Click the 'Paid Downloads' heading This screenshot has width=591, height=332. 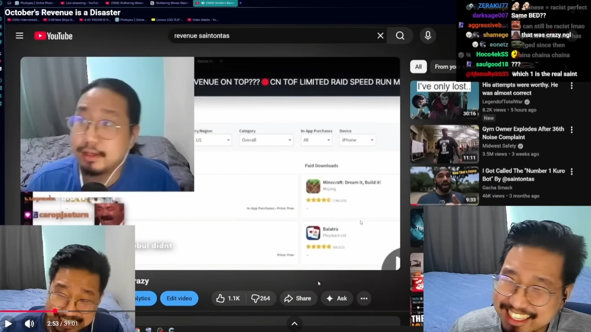click(322, 166)
